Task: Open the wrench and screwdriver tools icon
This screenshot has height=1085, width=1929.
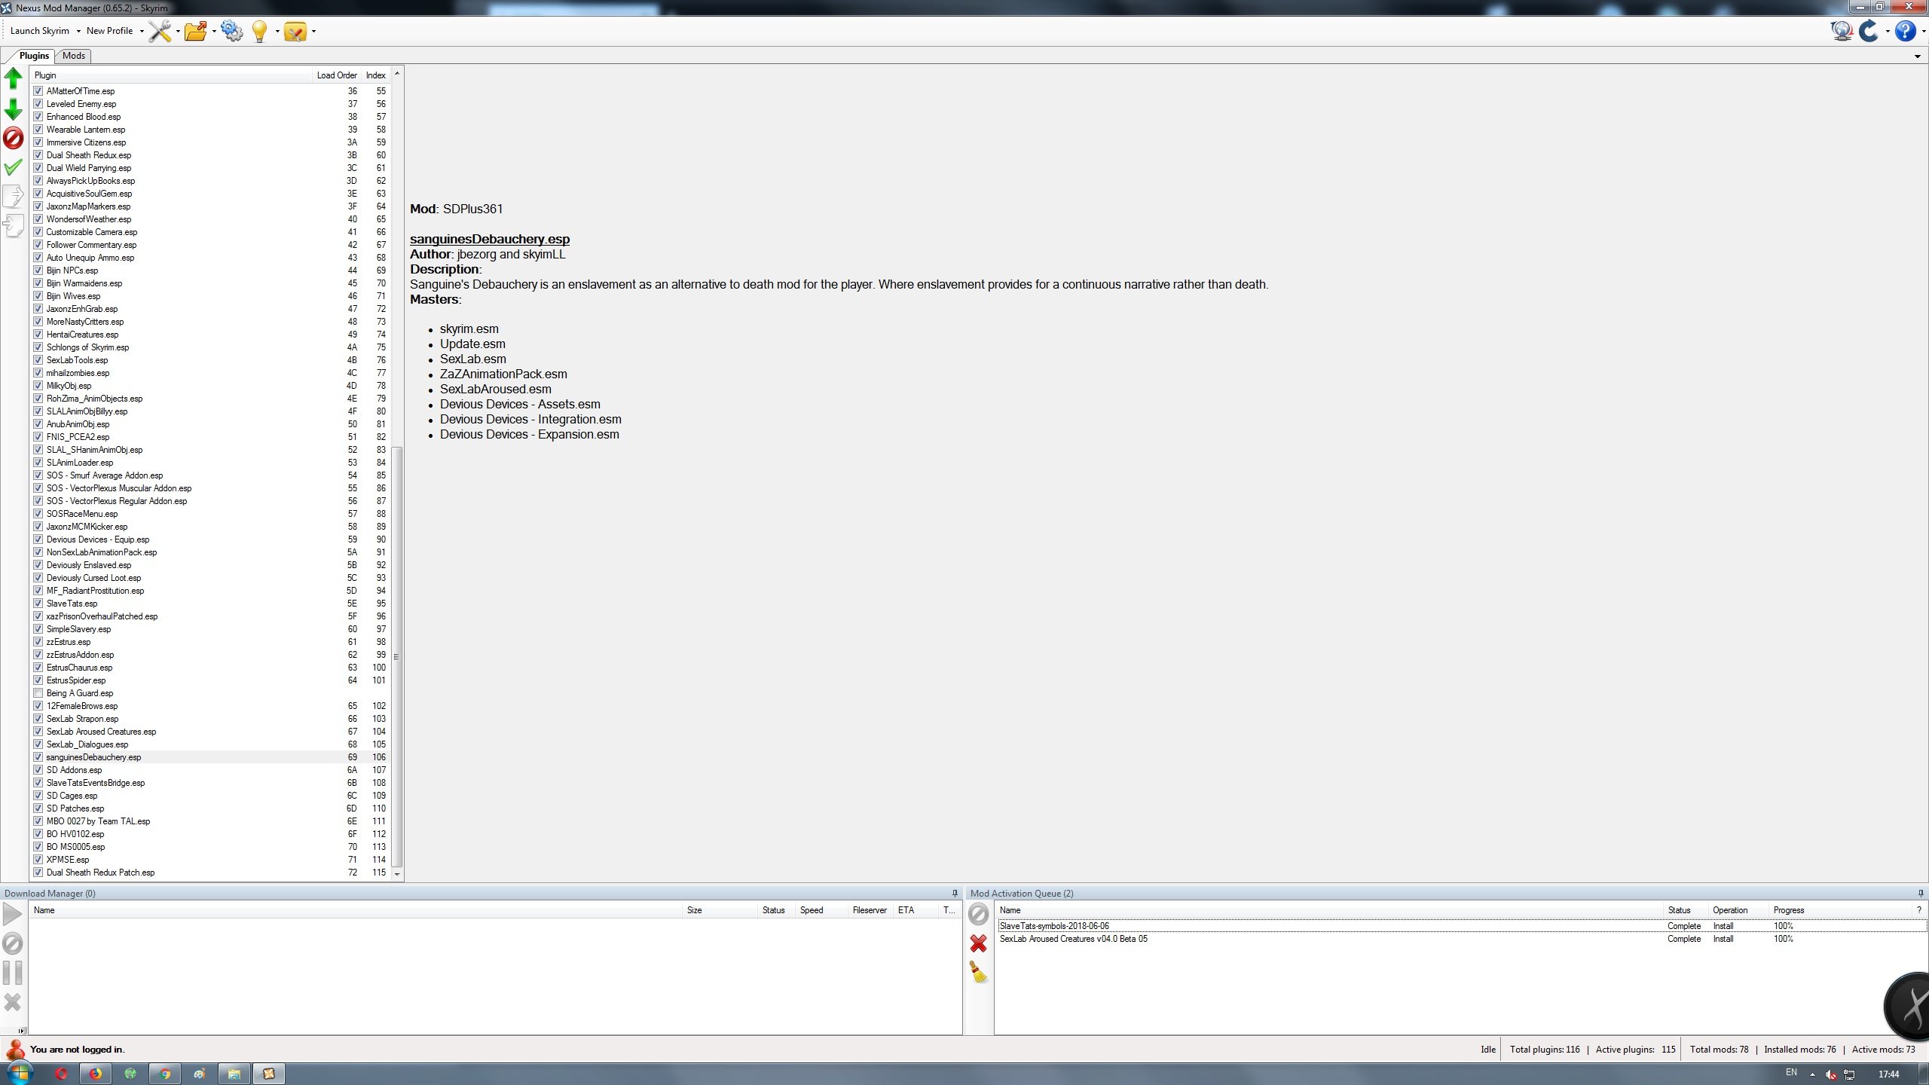Action: point(160,31)
